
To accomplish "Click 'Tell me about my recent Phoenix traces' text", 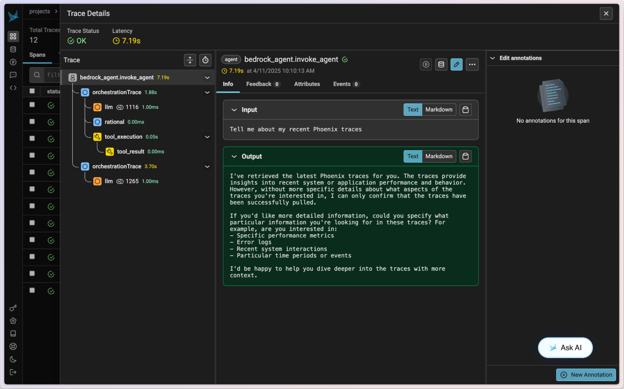I will click(x=296, y=129).
